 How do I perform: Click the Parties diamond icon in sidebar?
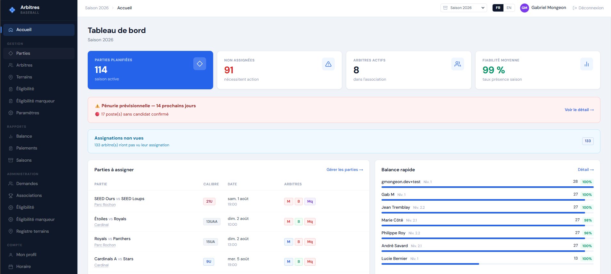pos(11,53)
